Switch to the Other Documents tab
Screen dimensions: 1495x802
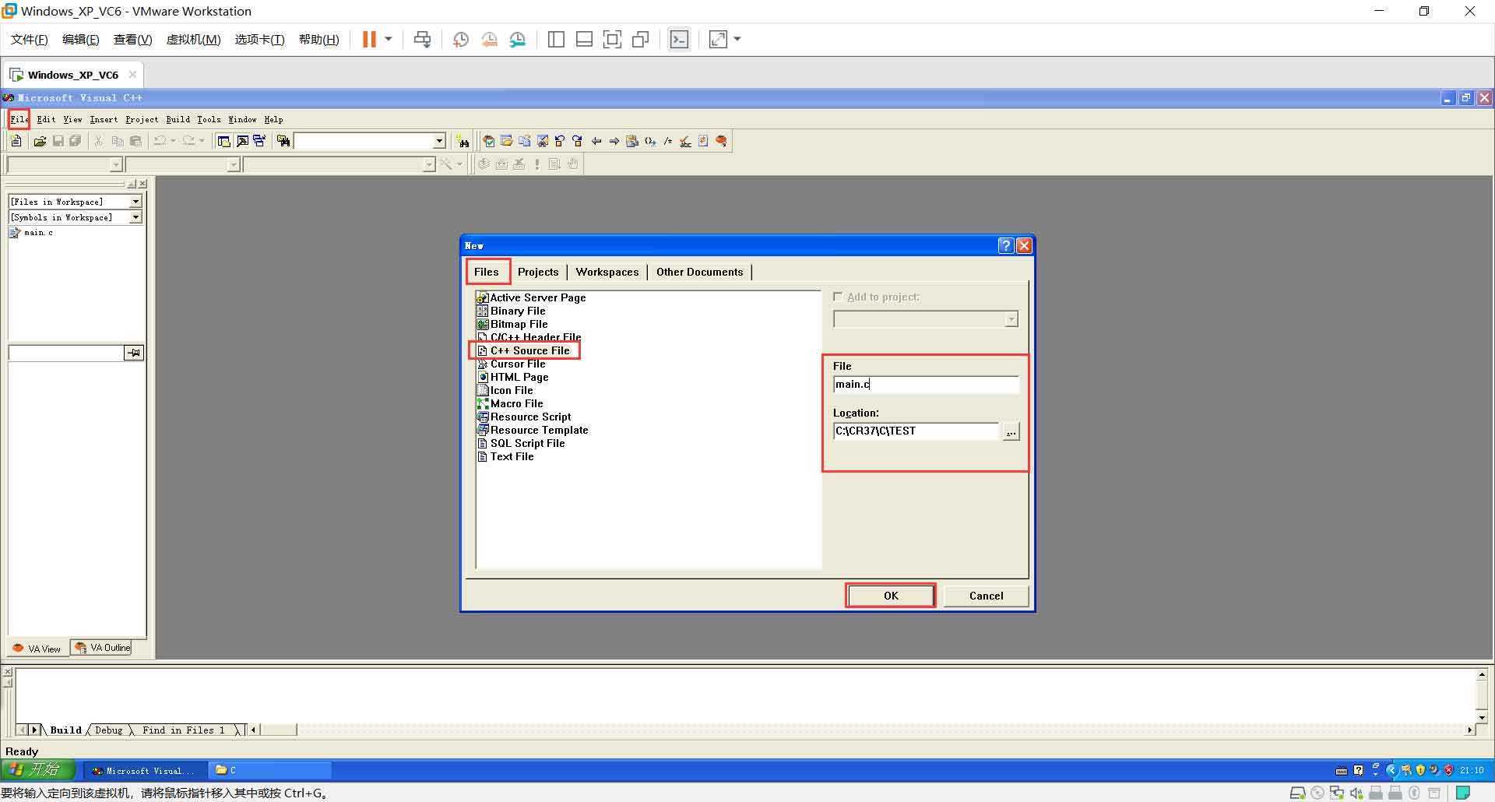coord(699,272)
